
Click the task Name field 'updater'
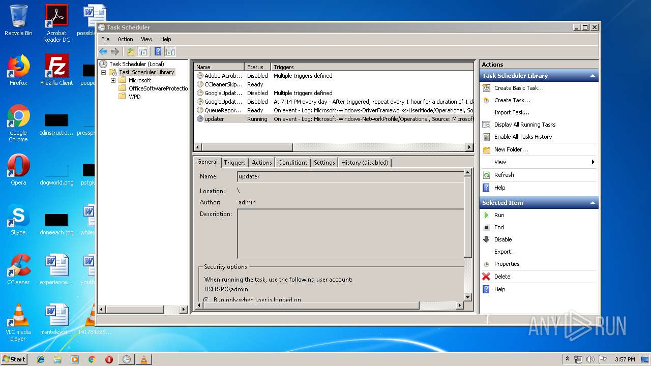(x=350, y=176)
